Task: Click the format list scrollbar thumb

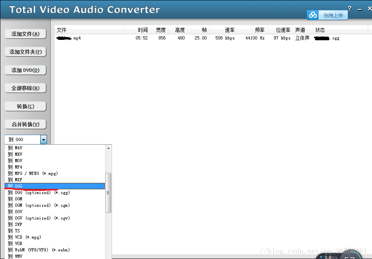Action: 108,193
